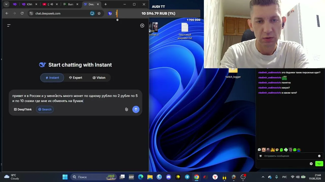Image resolution: width=325 pixels, height=182 pixels.
Task: Switch to the YouTube browser tab
Action: (x=50, y=4)
